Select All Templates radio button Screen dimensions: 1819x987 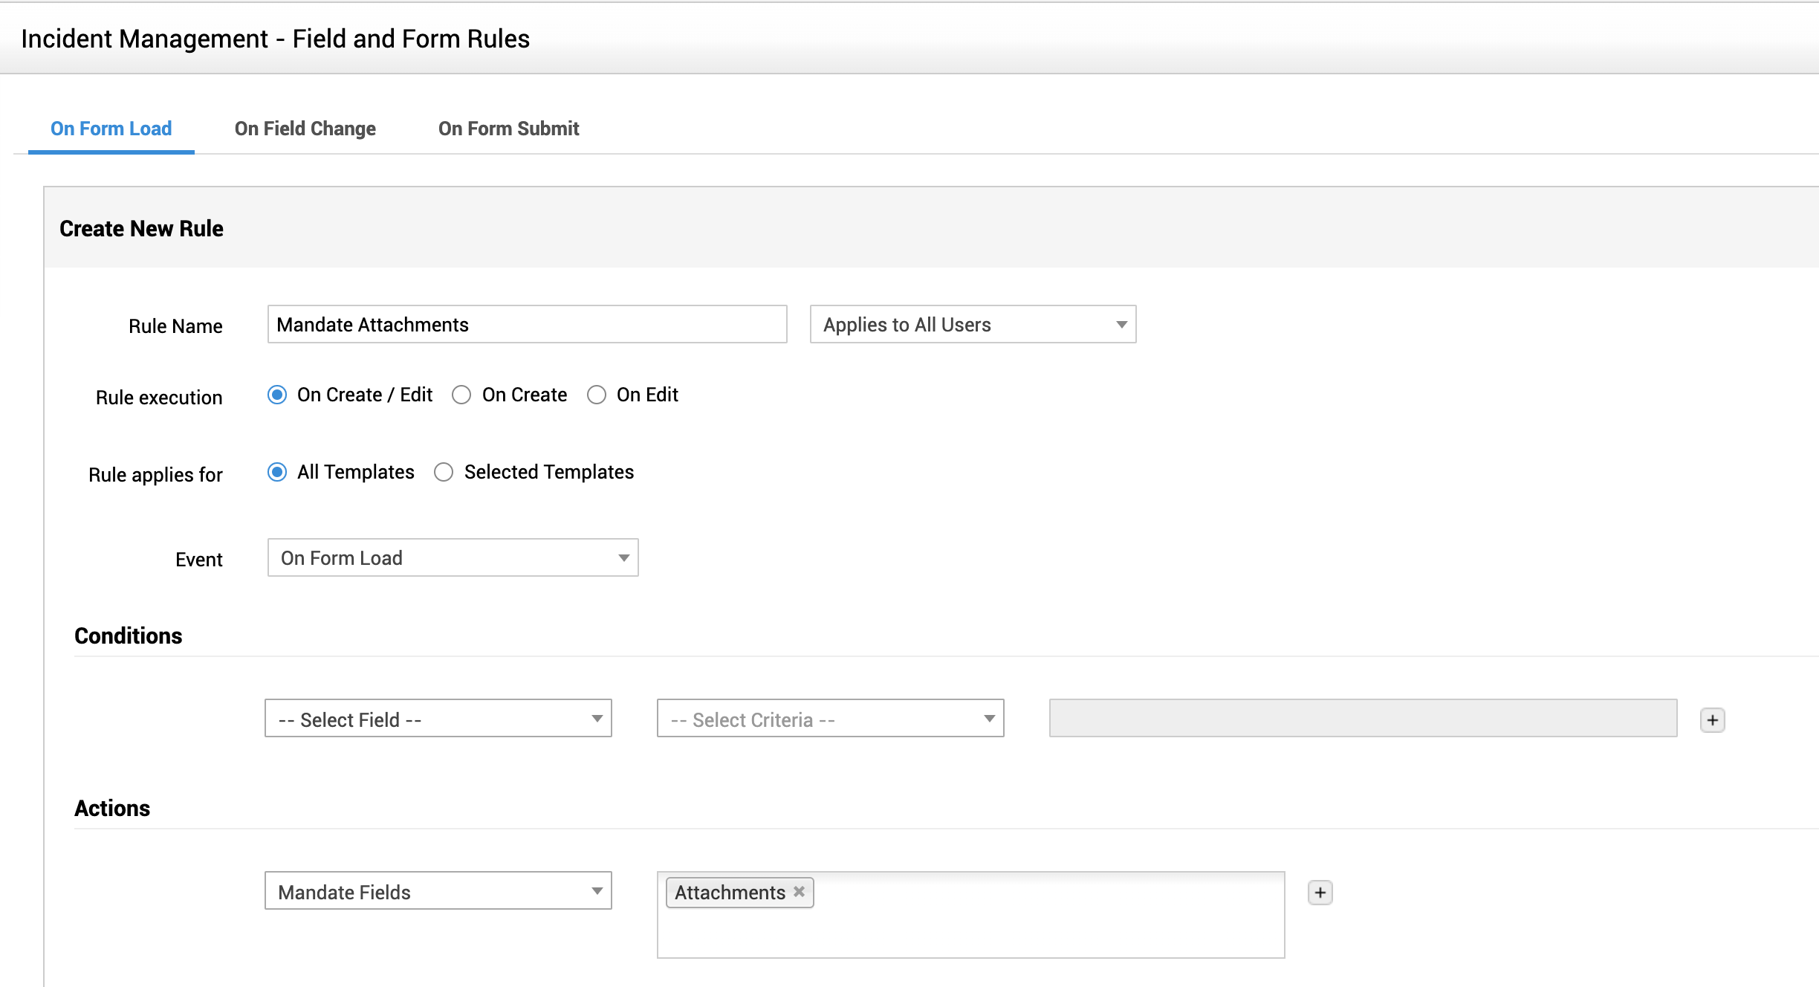(277, 472)
